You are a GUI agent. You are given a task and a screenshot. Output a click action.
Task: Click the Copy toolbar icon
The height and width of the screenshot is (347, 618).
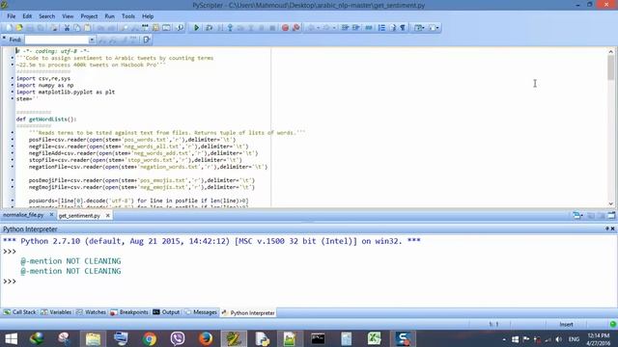coord(77,28)
